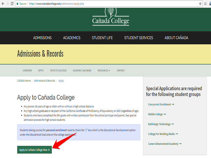Open the Career Advancement Academy link
The image size is (211, 158).
click(x=165, y=144)
